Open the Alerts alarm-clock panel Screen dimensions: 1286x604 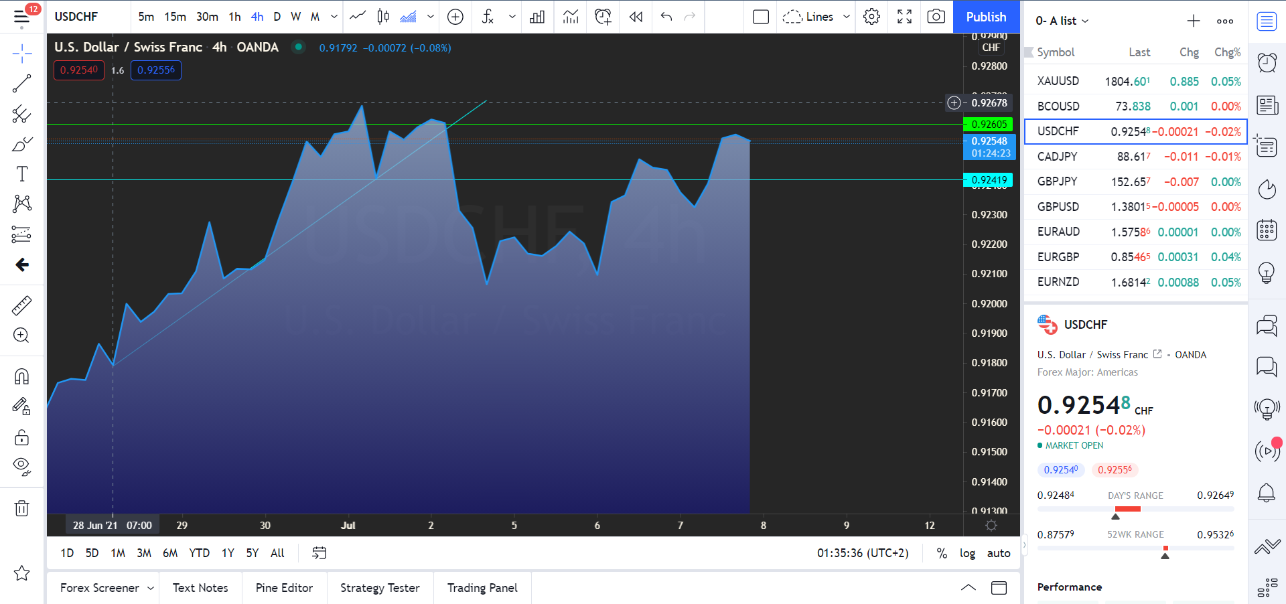1267,63
